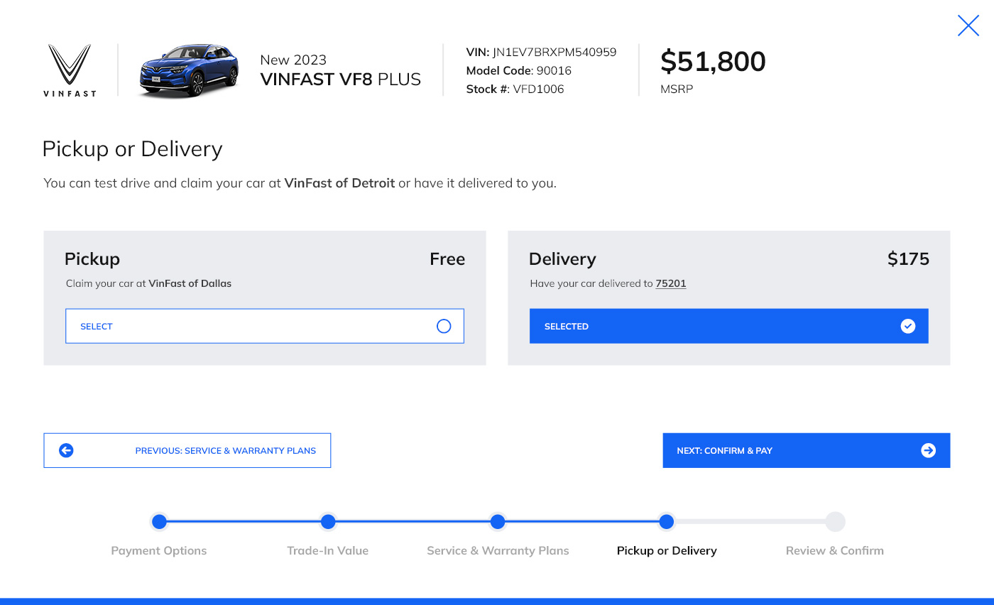Click the Delivery $175 price

(908, 259)
